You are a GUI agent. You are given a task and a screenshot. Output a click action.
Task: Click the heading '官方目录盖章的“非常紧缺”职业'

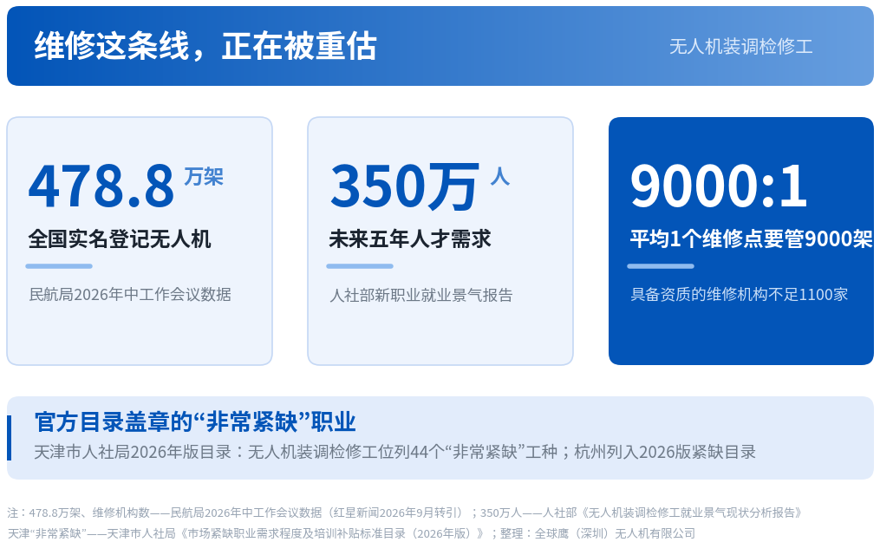pyautogui.click(x=195, y=422)
